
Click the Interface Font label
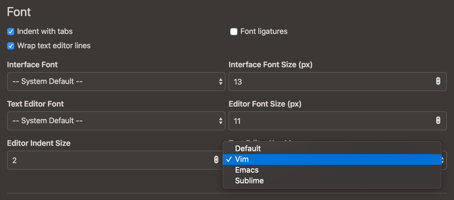coord(32,65)
